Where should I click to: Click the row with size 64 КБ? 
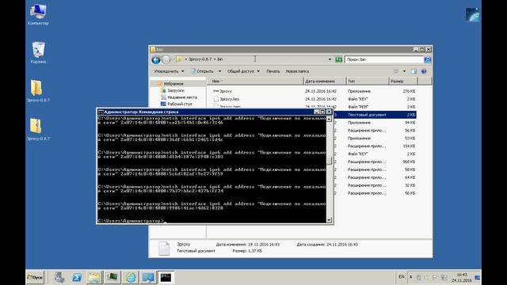click(x=375, y=177)
